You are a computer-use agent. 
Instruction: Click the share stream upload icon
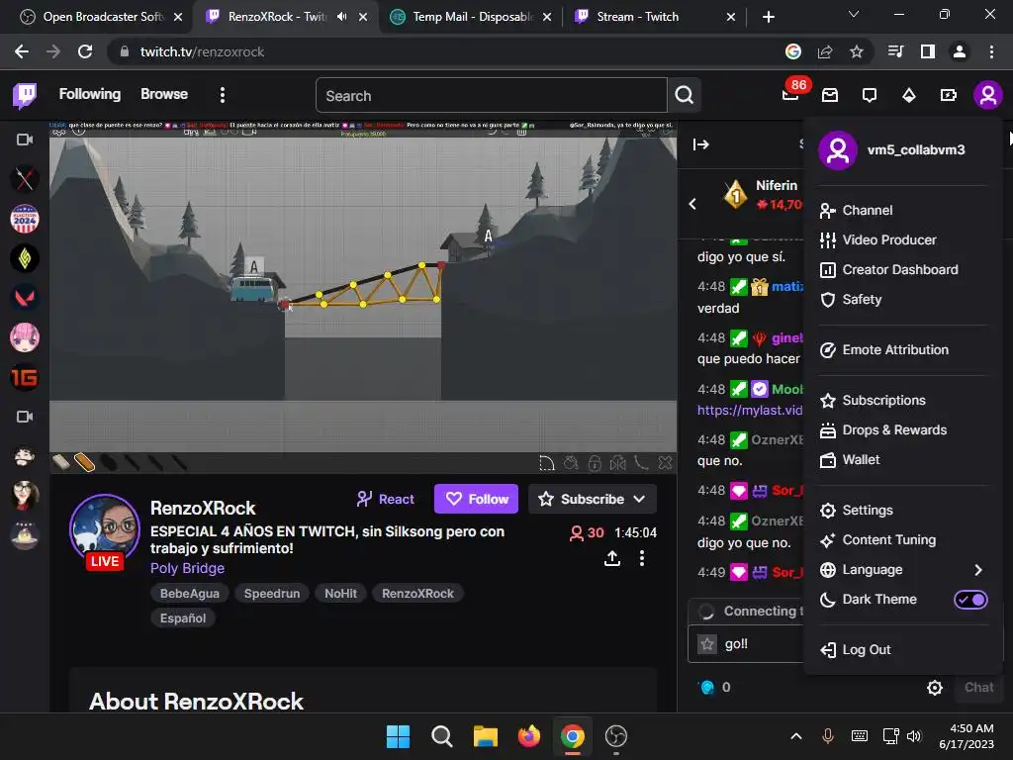point(611,558)
